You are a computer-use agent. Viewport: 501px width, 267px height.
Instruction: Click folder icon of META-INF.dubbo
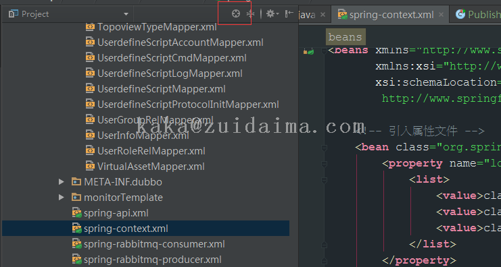[x=76, y=181]
